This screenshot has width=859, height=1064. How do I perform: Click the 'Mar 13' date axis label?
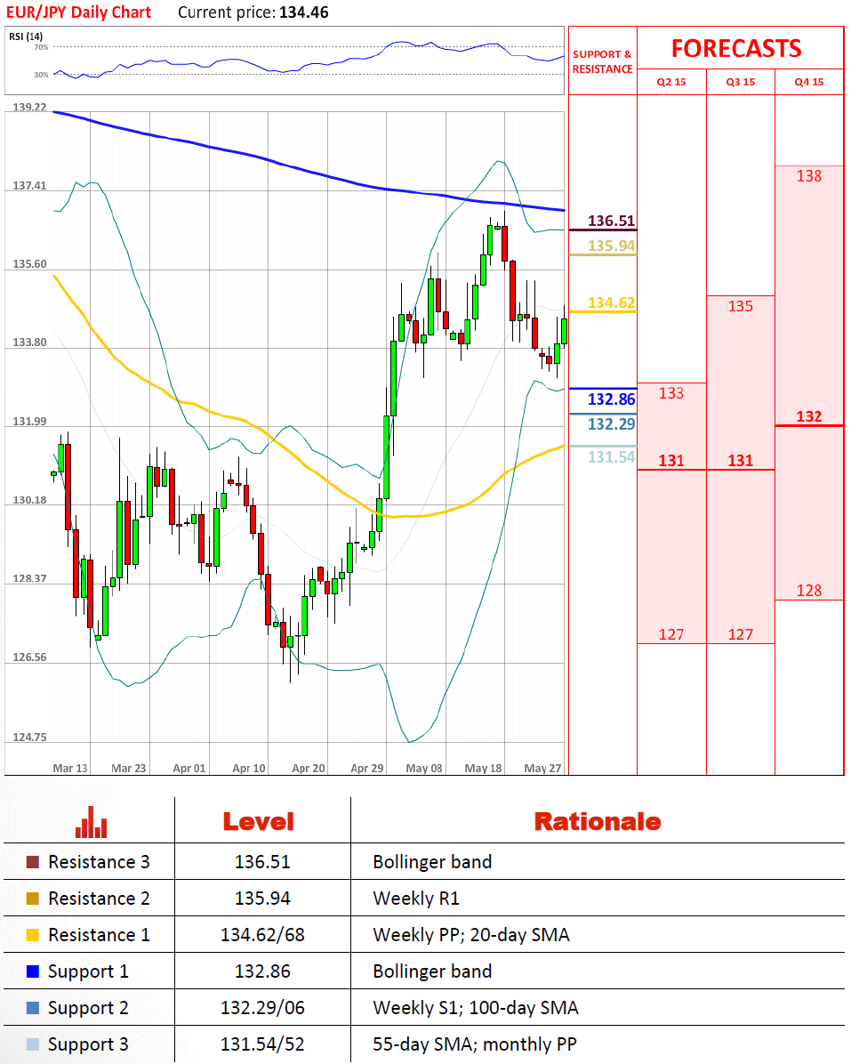(70, 768)
